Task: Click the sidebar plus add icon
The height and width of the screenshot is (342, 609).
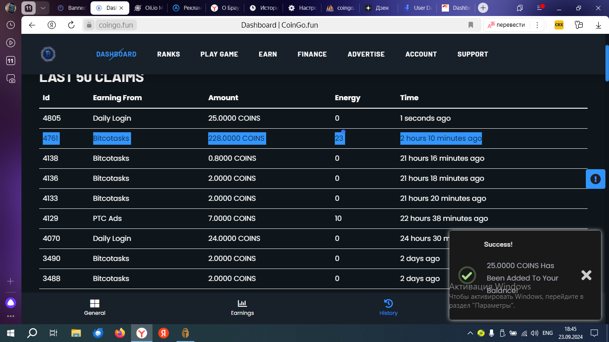Action: (x=11, y=281)
